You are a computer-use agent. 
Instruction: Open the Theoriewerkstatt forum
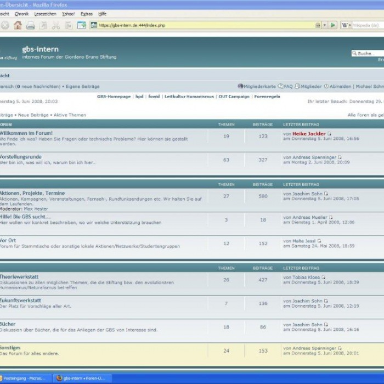[x=19, y=276]
